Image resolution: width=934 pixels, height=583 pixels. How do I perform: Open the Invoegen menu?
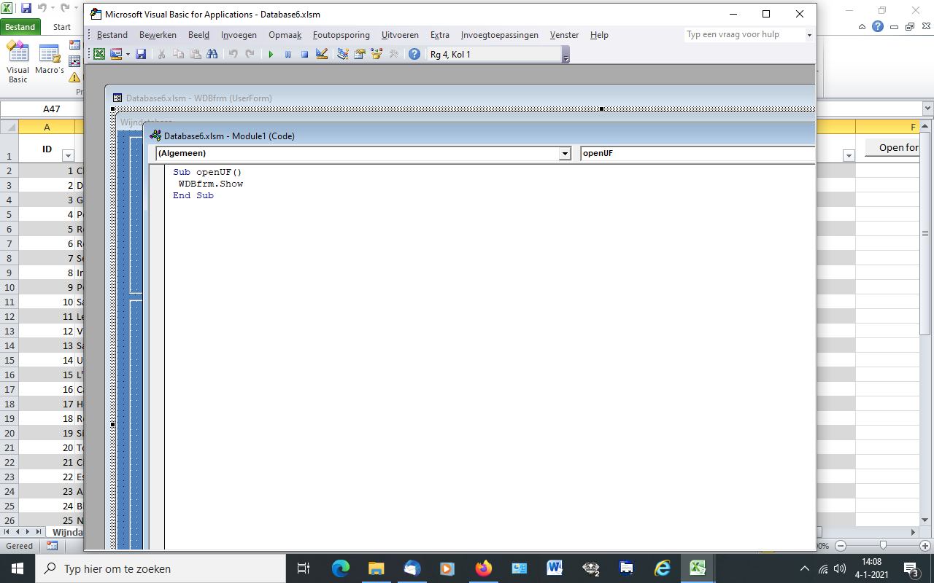[239, 35]
